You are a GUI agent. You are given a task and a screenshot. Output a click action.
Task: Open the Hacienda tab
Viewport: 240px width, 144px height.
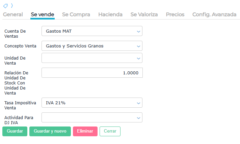110,14
